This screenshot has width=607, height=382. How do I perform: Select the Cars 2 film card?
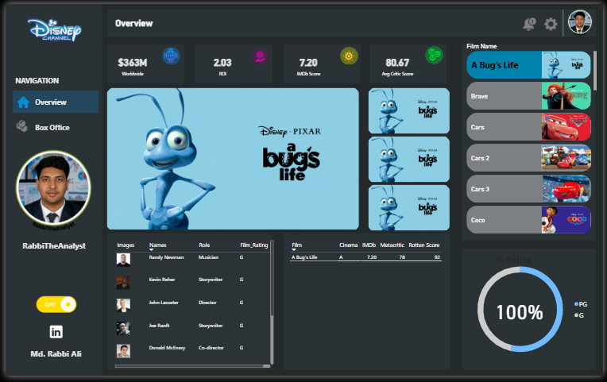528,158
